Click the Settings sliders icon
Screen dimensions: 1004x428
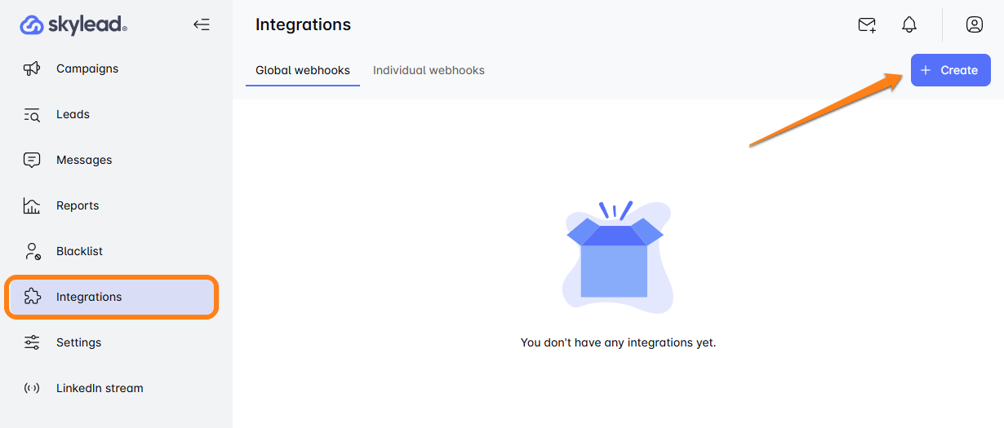point(32,342)
